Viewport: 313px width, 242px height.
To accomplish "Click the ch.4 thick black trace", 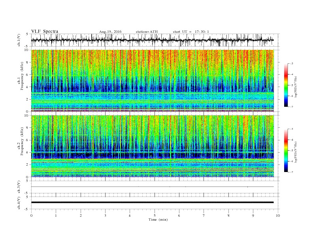I will (x=153, y=202).
